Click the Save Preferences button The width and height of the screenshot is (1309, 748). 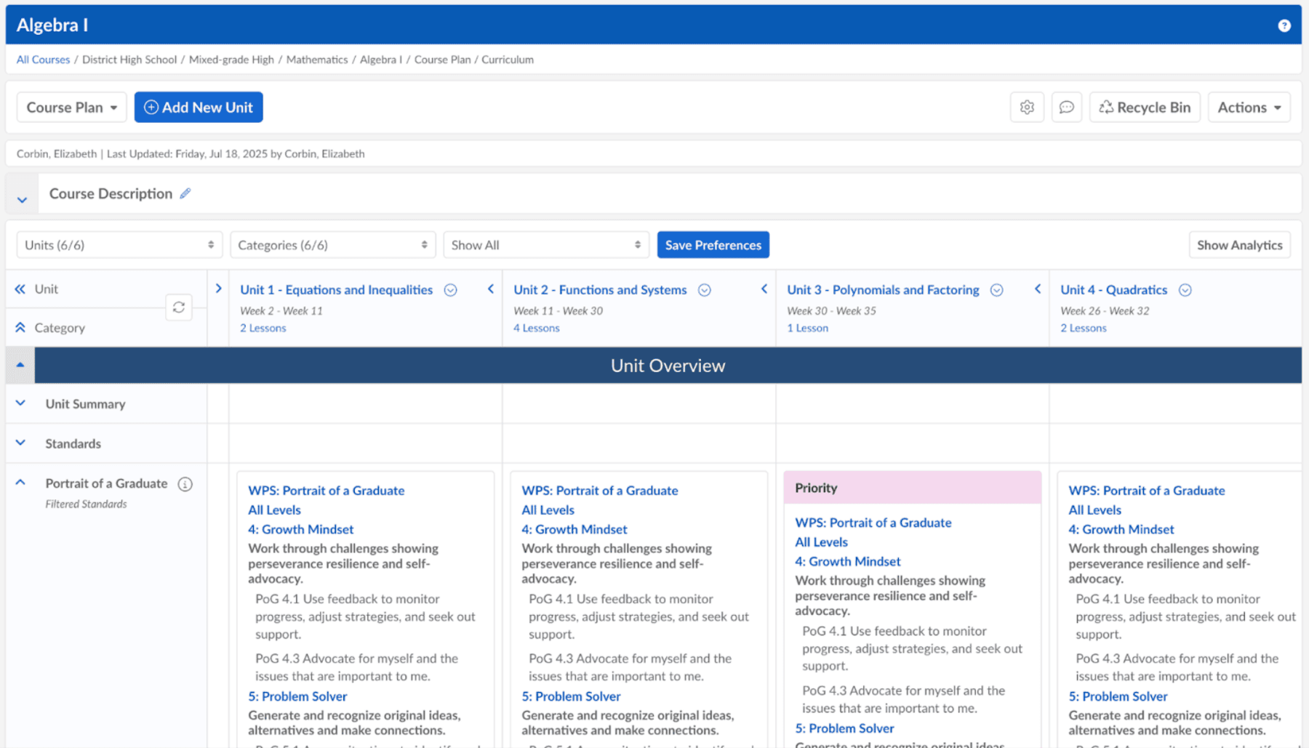[x=713, y=245]
